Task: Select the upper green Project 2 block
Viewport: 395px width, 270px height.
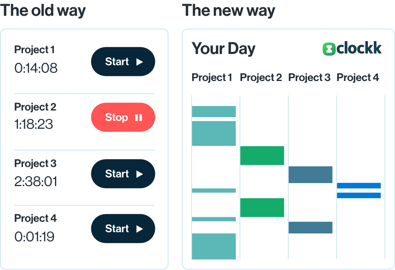Action: (262, 155)
